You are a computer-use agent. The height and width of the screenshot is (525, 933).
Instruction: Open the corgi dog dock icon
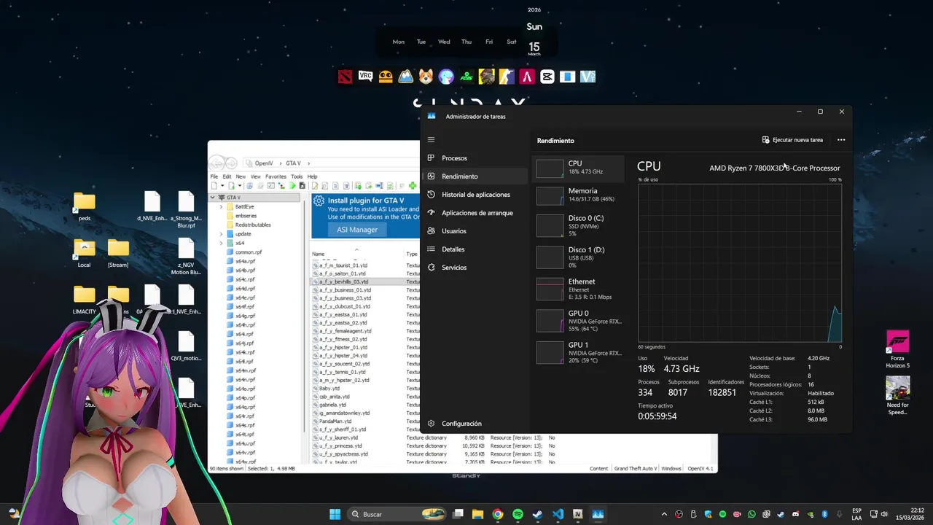426,77
